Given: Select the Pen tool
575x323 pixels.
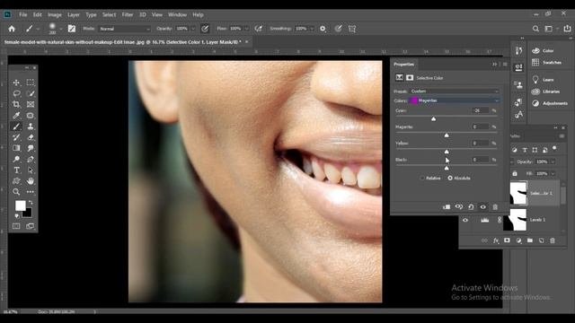Looking at the screenshot, I should pyautogui.click(x=31, y=159).
